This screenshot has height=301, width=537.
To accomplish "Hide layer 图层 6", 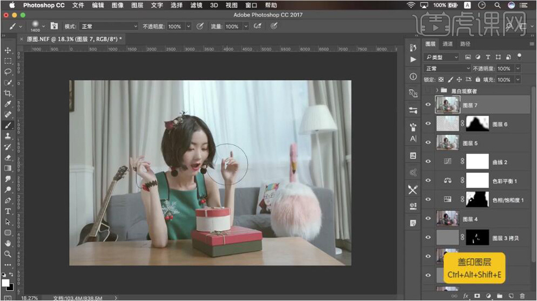I will [x=428, y=123].
